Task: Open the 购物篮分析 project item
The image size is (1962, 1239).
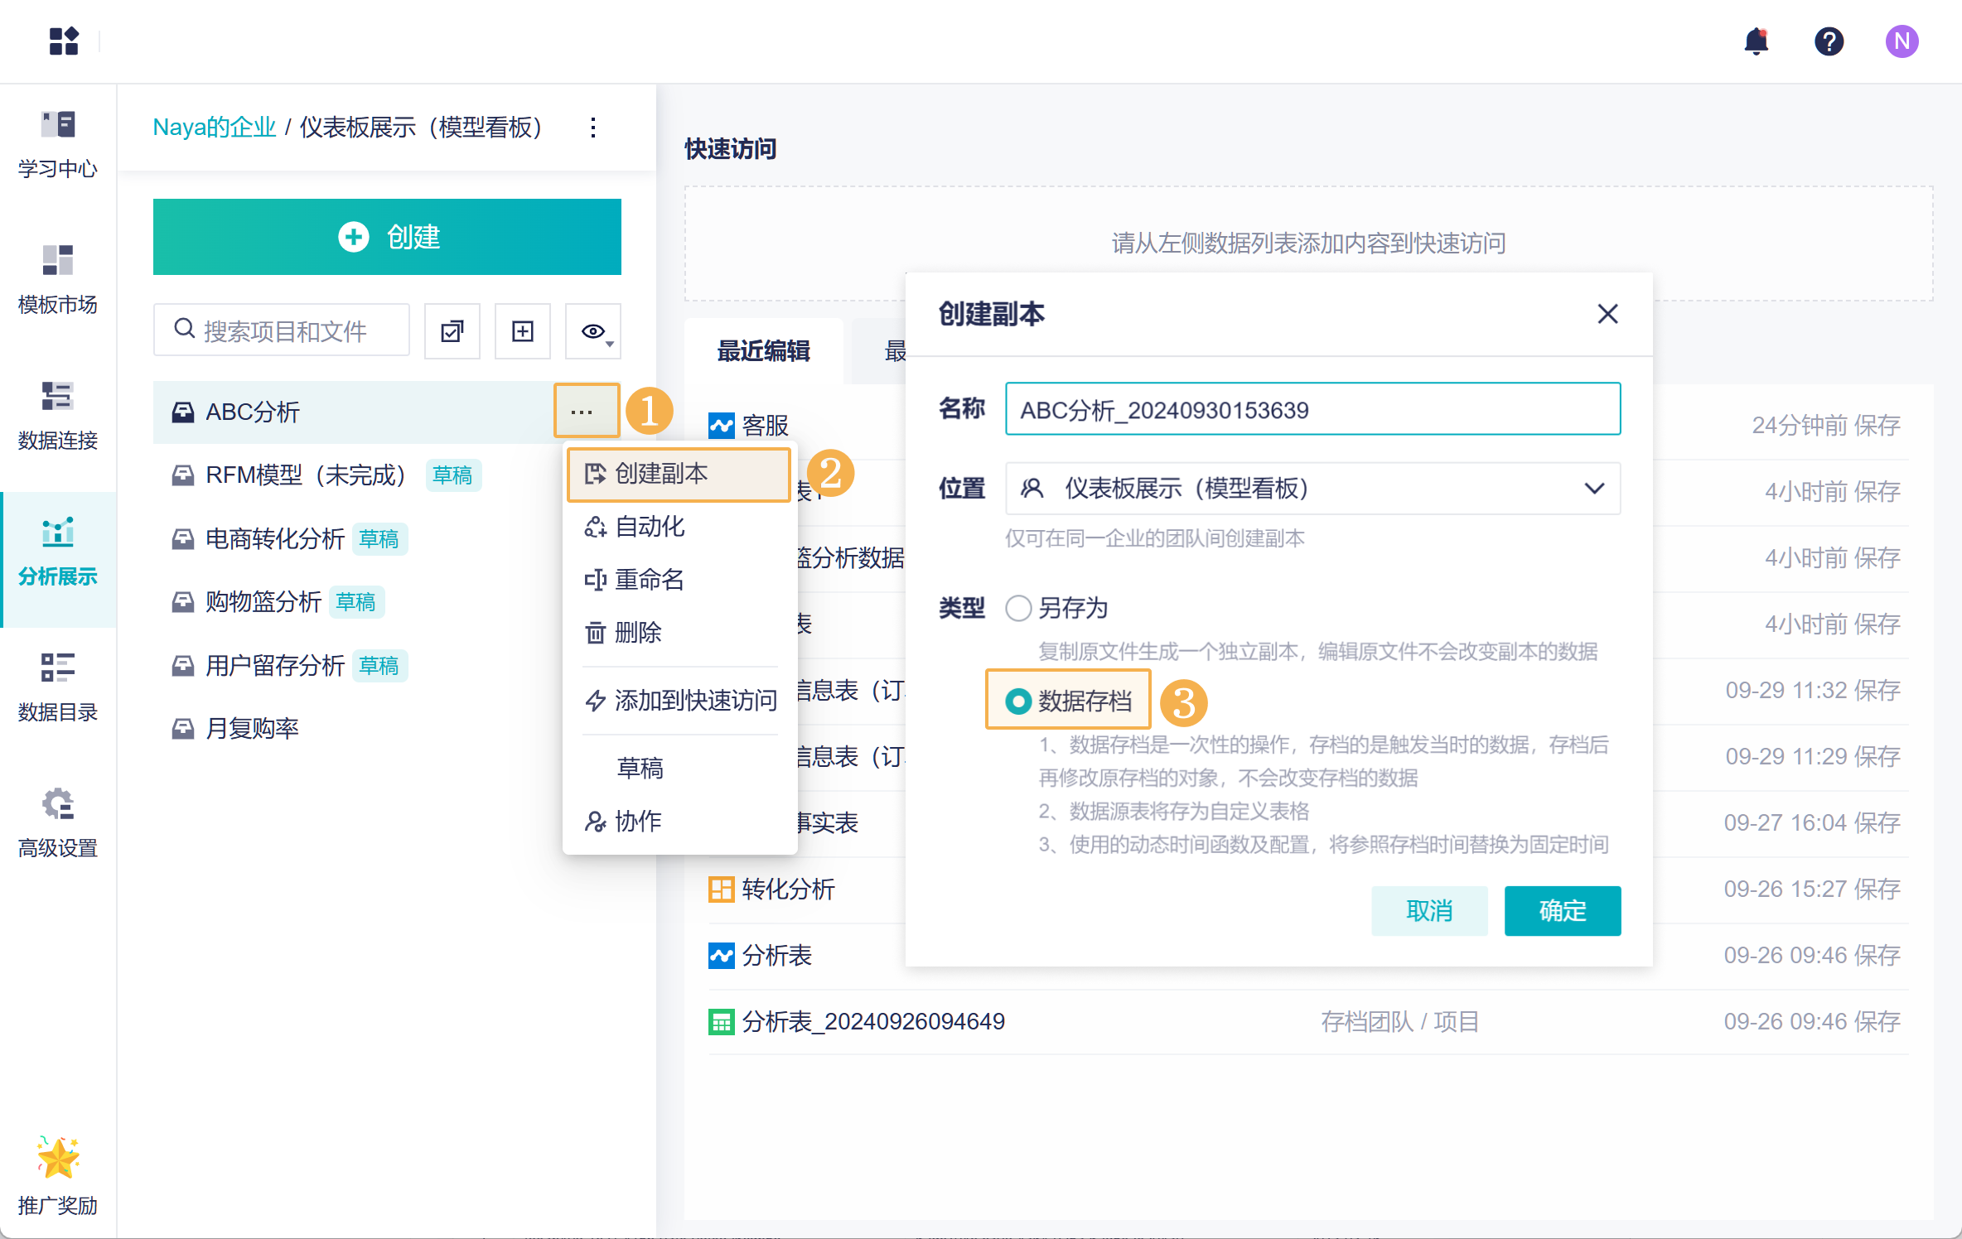Action: click(263, 602)
